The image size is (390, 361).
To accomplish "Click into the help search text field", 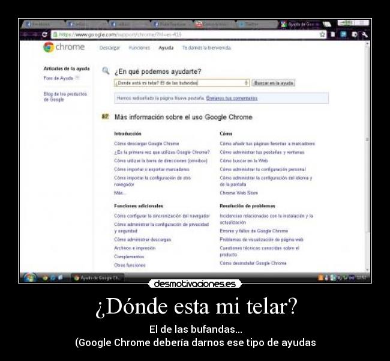I will tap(182, 83).
